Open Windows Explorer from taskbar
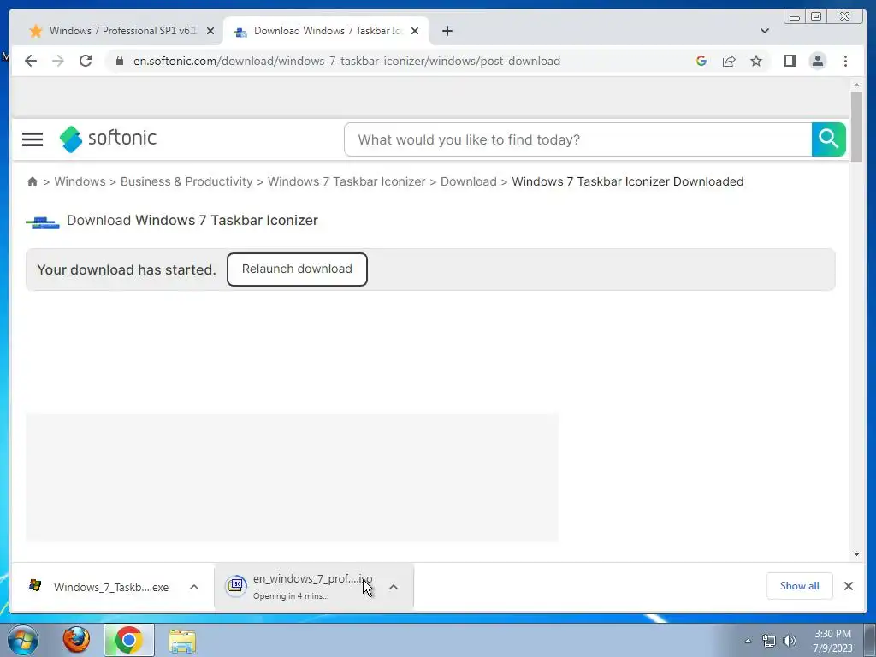 coord(182,641)
